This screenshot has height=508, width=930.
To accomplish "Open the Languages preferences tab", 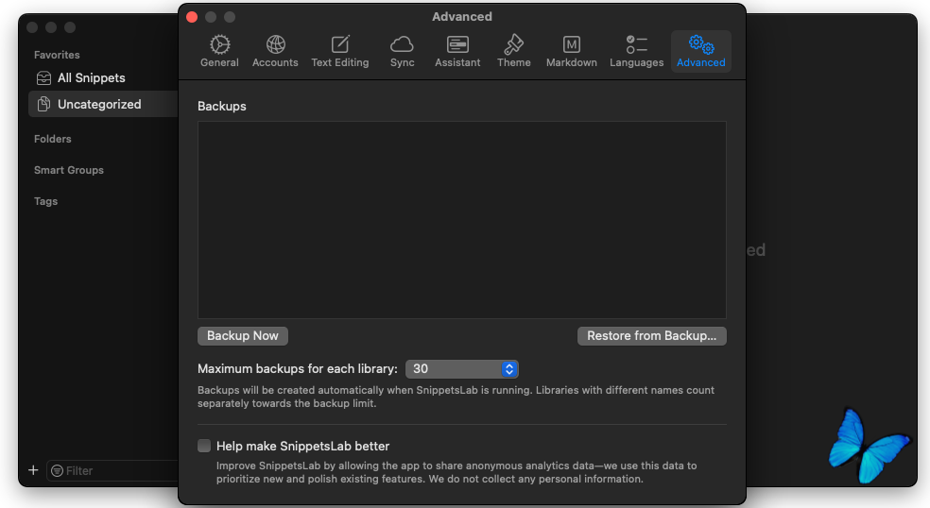I will [636, 51].
